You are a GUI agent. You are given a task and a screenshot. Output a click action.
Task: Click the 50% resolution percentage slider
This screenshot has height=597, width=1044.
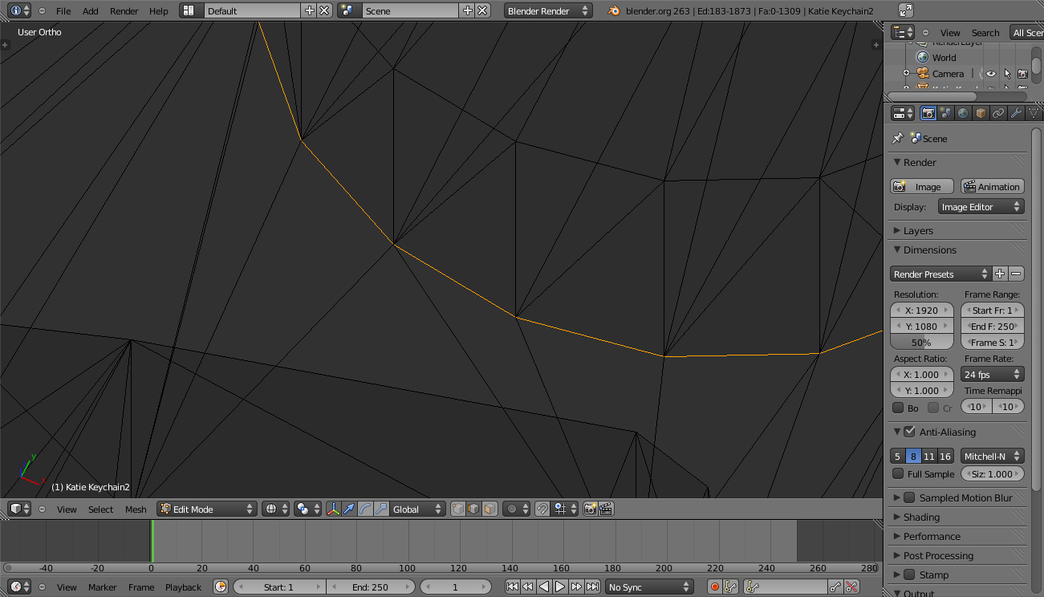[x=921, y=343]
